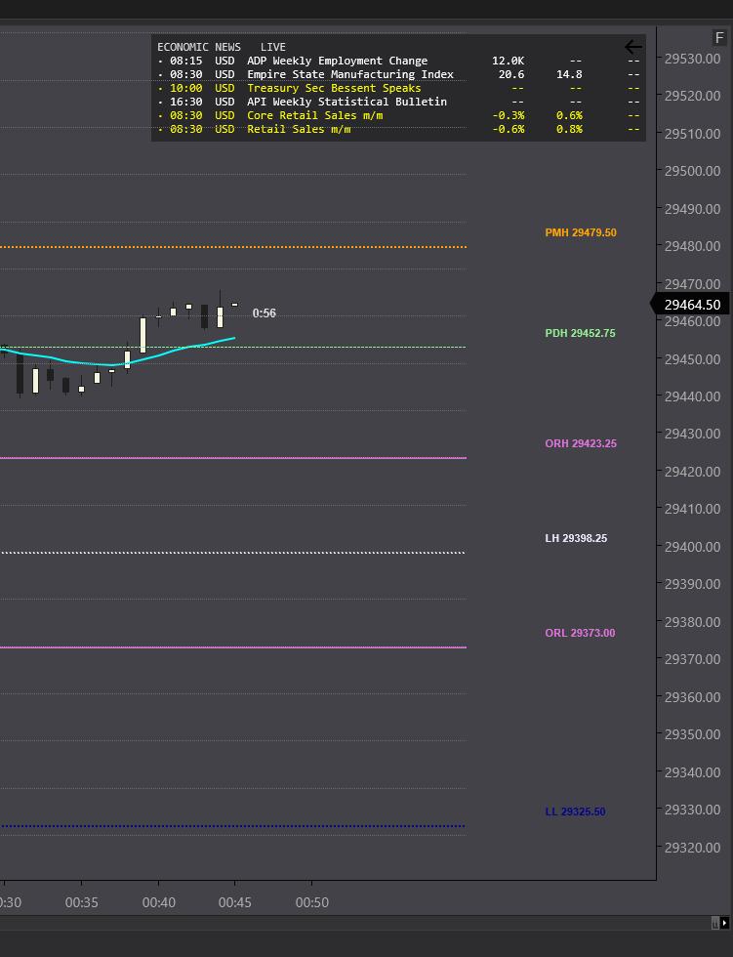Click Retail Sales forecast value 0.8%
This screenshot has height=957, width=733.
pos(569,129)
